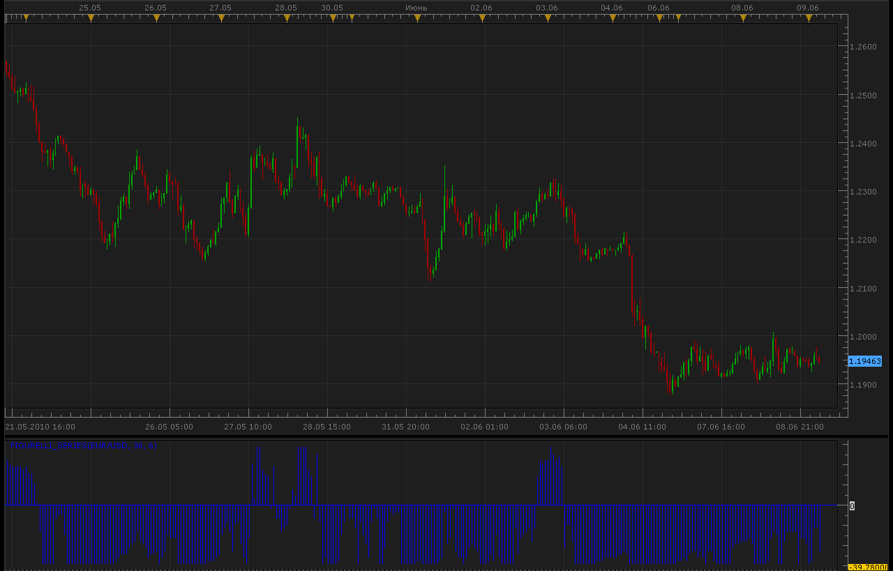Click the 27.05 10:00 time label
The width and height of the screenshot is (893, 571).
tap(248, 427)
